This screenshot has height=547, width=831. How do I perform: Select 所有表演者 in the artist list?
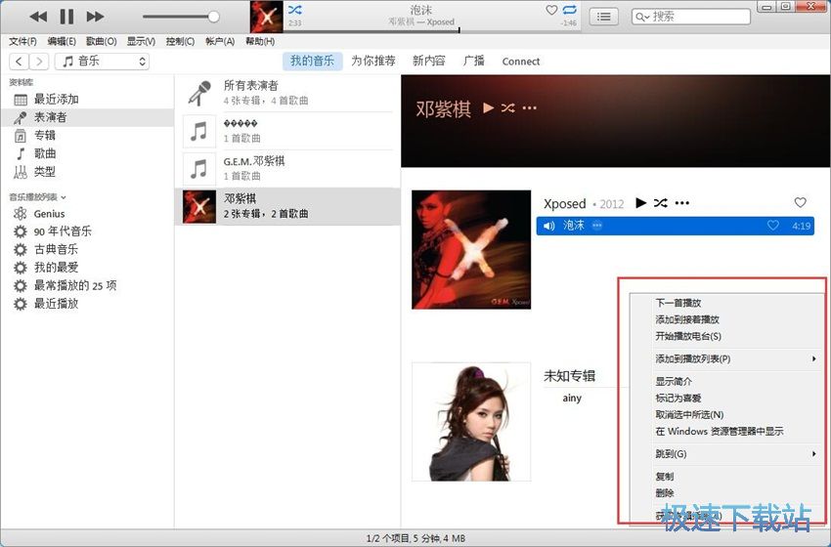click(287, 93)
